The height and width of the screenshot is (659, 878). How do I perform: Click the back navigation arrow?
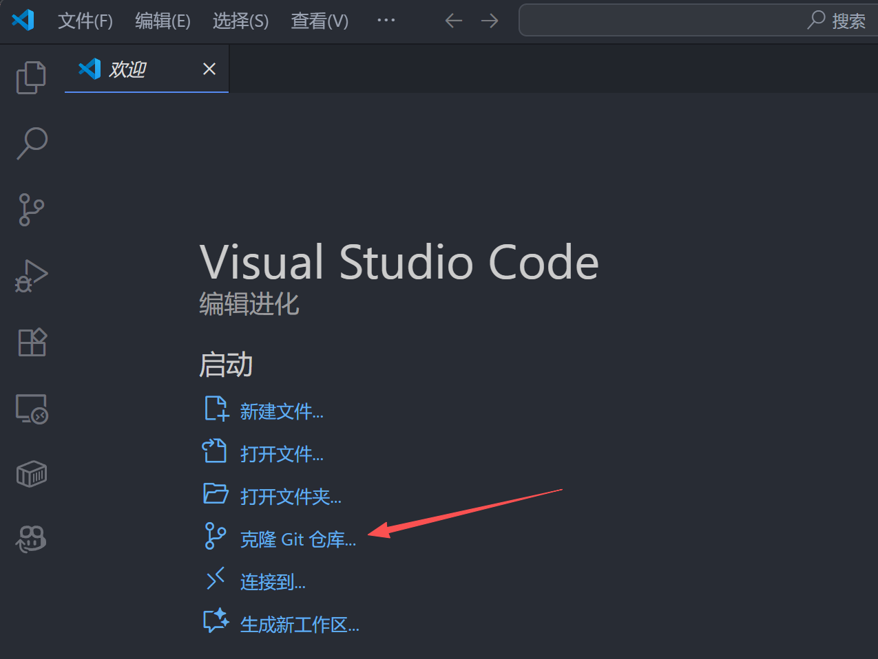[453, 21]
